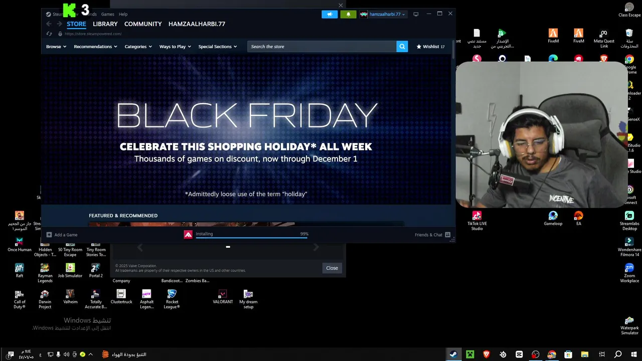Image resolution: width=642 pixels, height=361 pixels.
Task: Launch the Portal 2 desktop shortcut
Action: tap(96, 271)
